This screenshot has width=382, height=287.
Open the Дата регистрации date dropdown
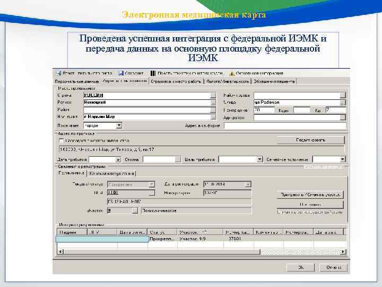(248, 184)
